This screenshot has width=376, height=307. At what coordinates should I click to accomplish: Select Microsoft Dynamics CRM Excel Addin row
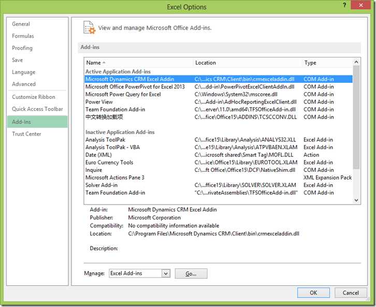pyautogui.click(x=219, y=79)
